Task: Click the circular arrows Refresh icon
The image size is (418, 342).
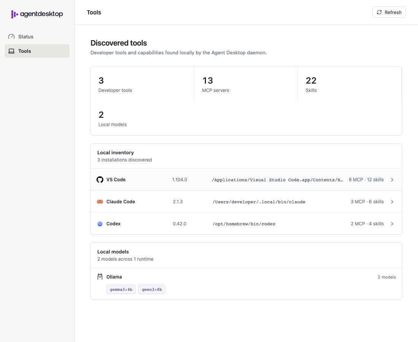Action: coord(379,12)
